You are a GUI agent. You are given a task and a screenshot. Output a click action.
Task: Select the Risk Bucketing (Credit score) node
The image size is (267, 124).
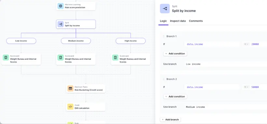pos(86,89)
